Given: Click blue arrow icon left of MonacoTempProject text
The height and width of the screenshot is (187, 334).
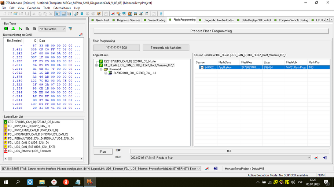Looking at the screenshot, I should click(216, 168).
